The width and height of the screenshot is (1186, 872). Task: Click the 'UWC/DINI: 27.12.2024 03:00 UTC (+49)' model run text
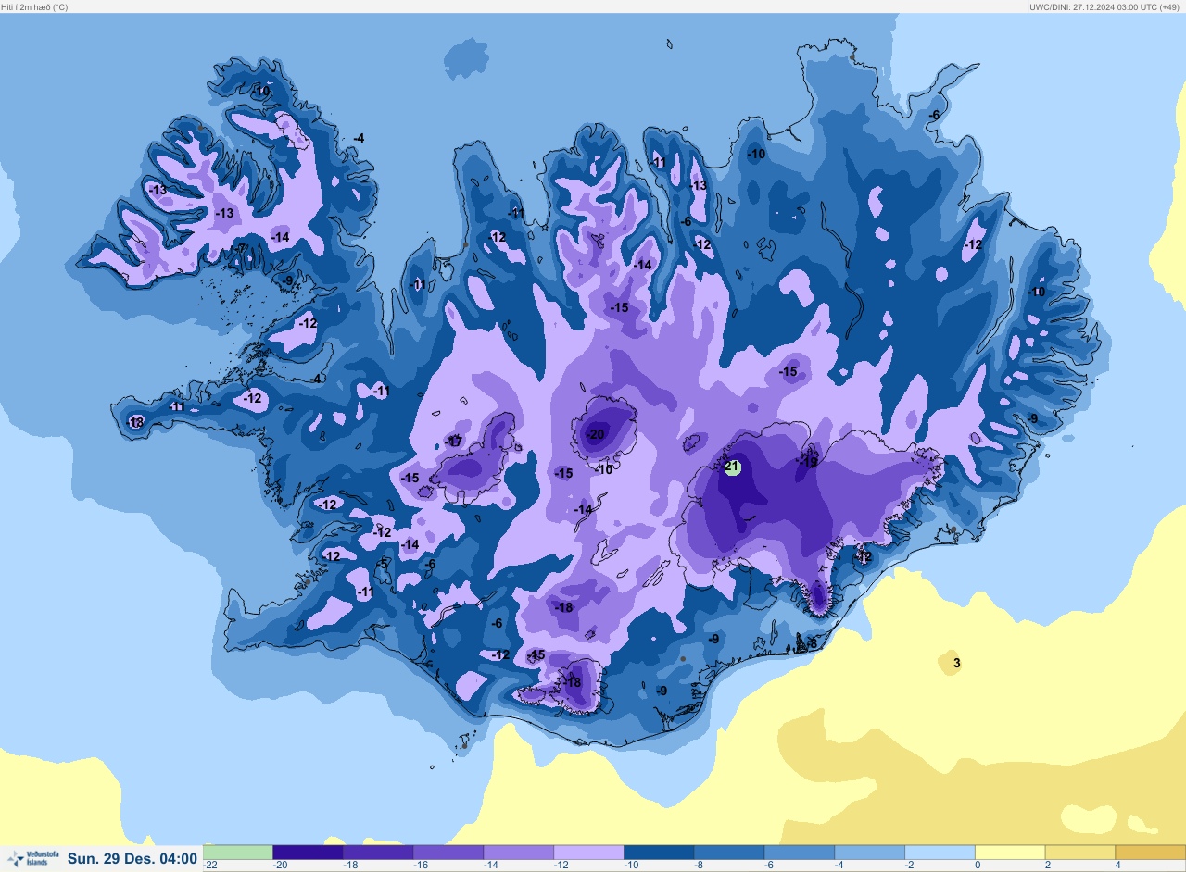1104,6
